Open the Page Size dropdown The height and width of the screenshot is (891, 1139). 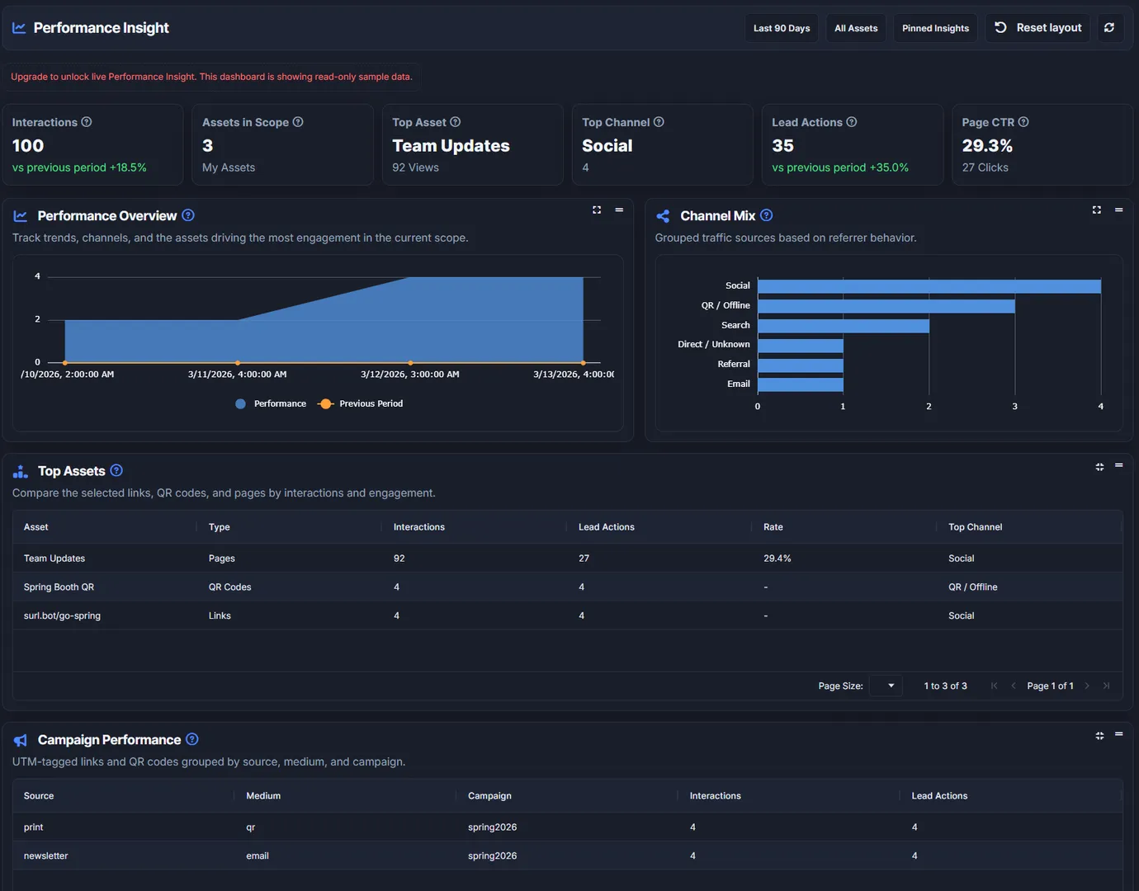(x=886, y=686)
